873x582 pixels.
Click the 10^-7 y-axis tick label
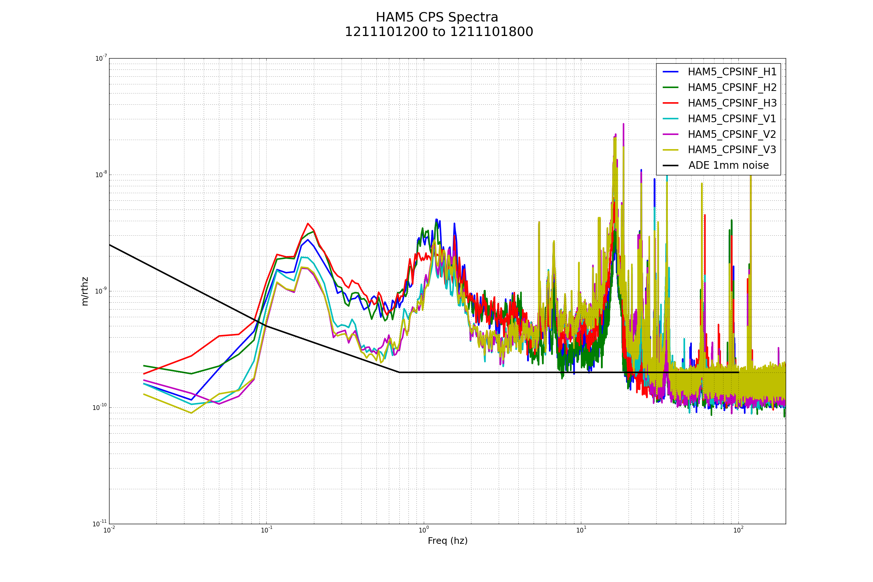pyautogui.click(x=101, y=58)
